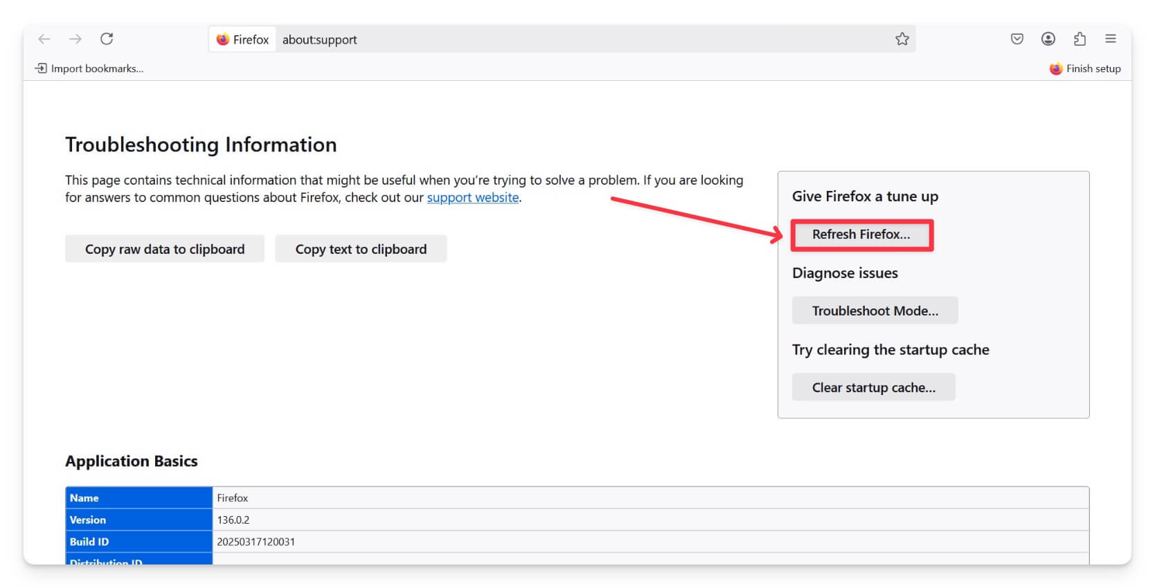Click Copy text to clipboard

coord(361,249)
